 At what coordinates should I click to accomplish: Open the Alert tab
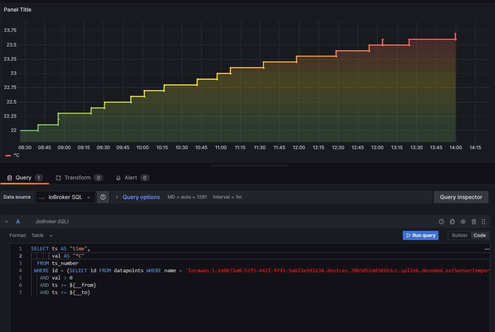tap(130, 178)
